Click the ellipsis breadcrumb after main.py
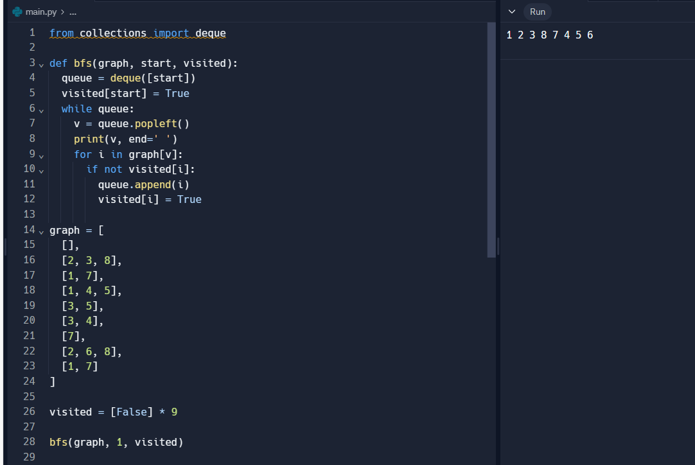 [x=73, y=12]
